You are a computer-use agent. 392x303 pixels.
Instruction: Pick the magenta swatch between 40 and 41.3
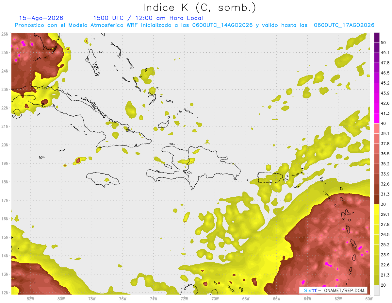pos(377,118)
